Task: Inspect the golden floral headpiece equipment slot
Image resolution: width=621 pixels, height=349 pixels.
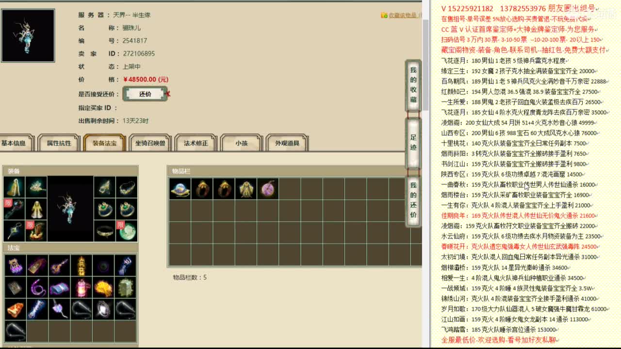Action: pyautogui.click(x=36, y=187)
